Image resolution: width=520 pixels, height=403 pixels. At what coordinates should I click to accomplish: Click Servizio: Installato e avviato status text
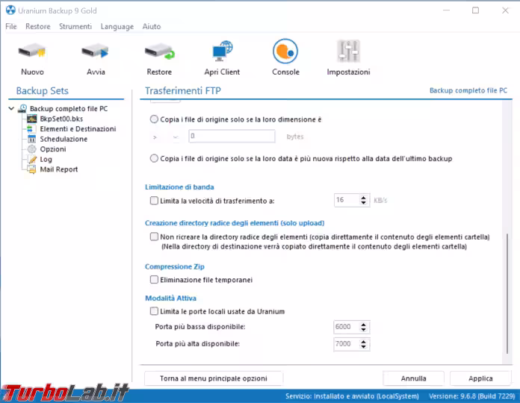pos(352,396)
